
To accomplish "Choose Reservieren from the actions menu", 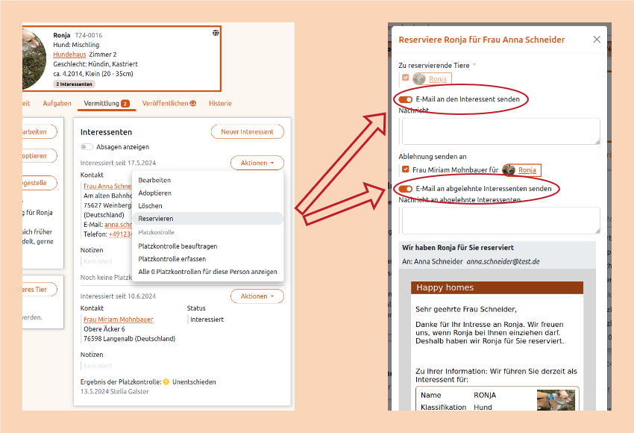I will click(x=156, y=219).
